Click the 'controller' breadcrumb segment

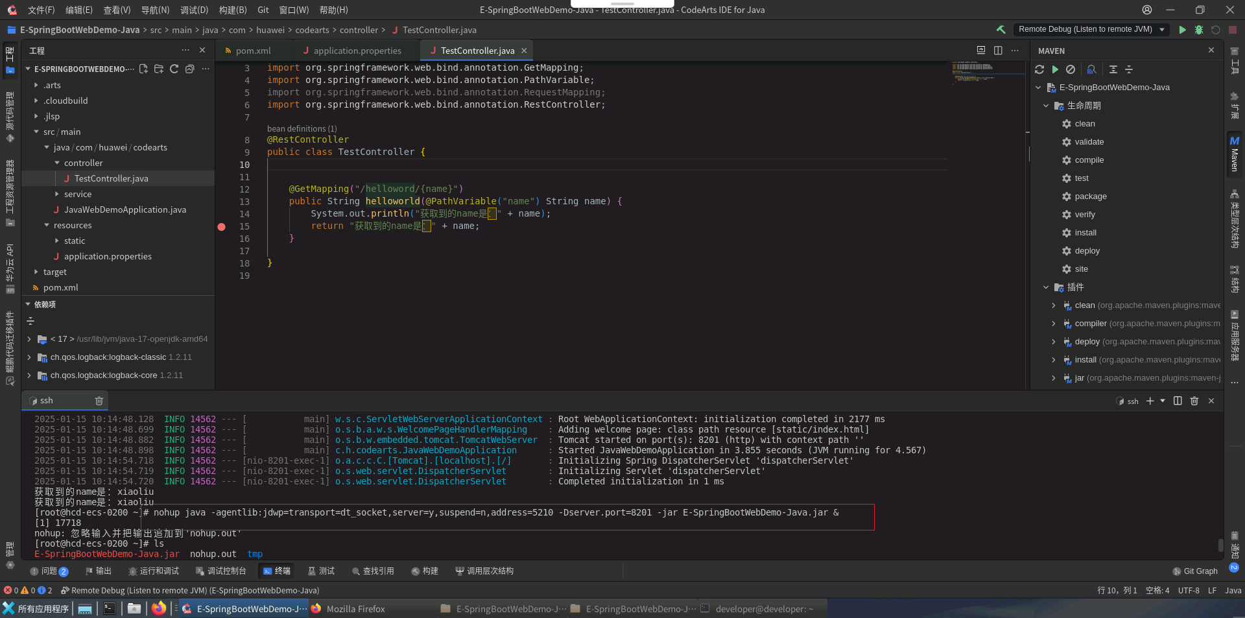point(359,30)
